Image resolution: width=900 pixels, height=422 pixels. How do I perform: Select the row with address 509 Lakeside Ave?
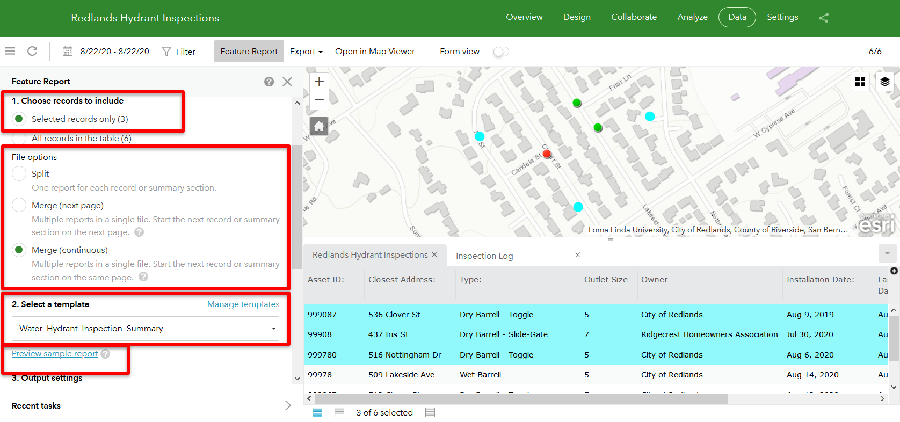(x=596, y=375)
